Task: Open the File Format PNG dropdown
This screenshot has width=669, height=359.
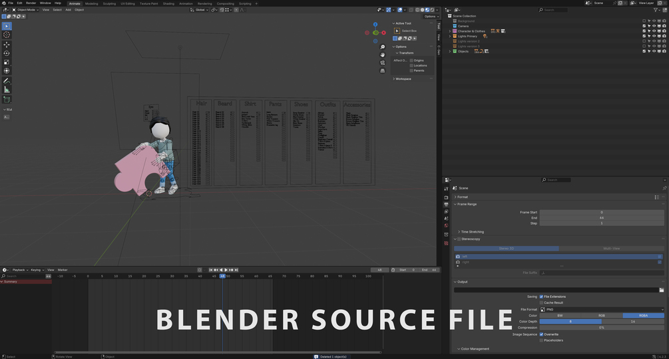Action: (x=602, y=310)
